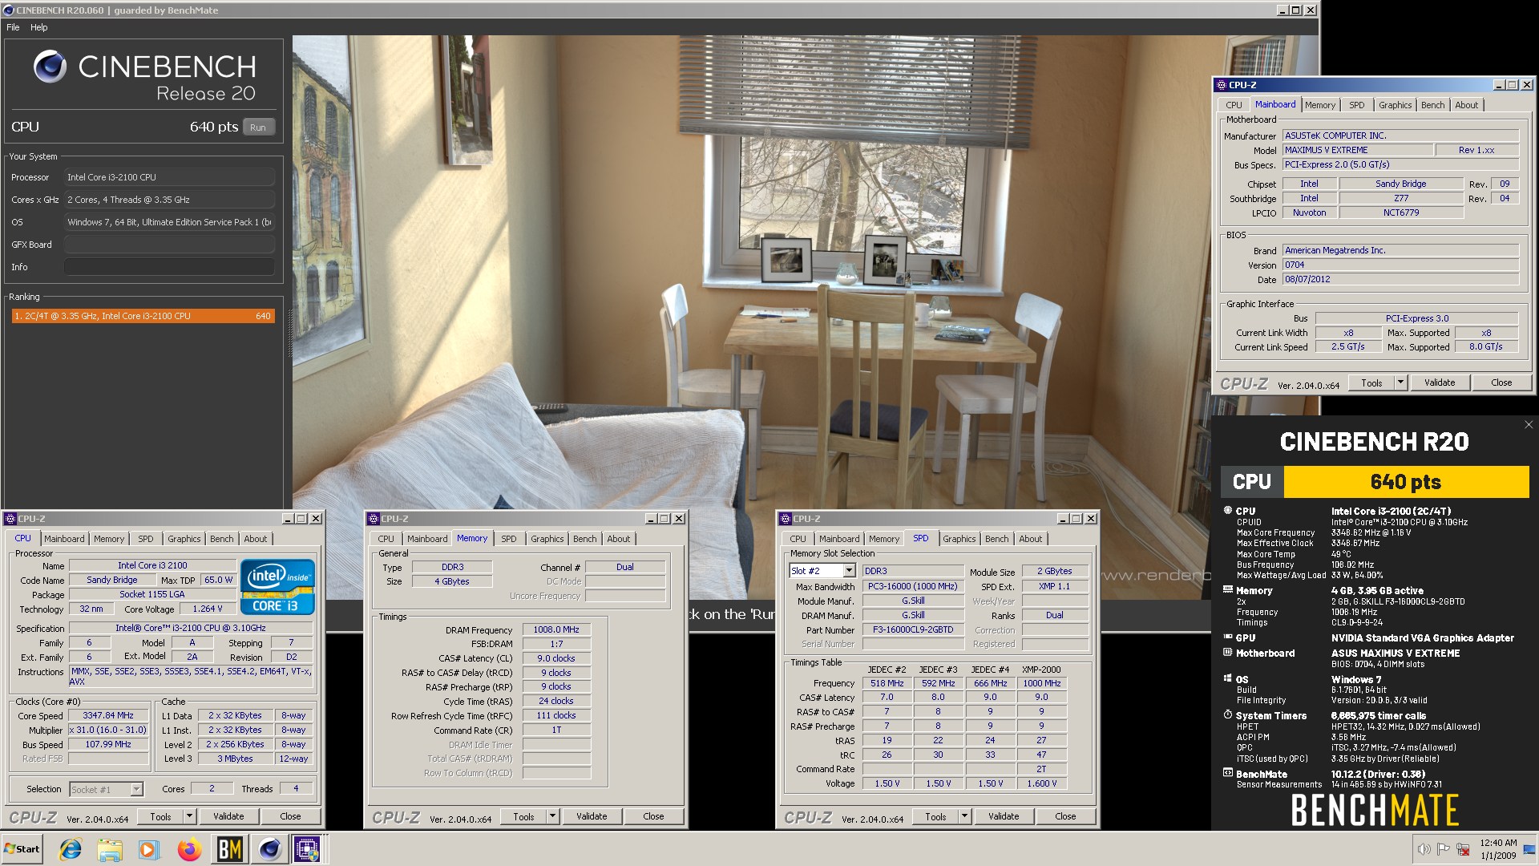Open Windows Explorer from the taskbar
This screenshot has width=1539, height=866.
[x=110, y=849]
